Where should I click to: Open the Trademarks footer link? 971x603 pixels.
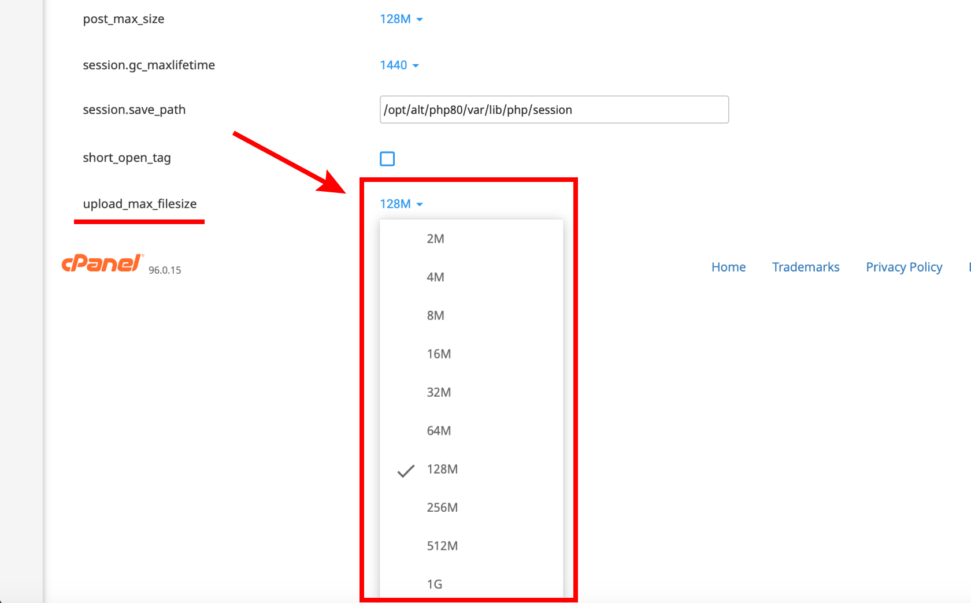point(806,267)
